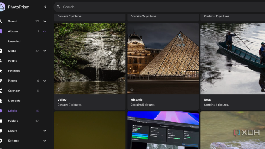This screenshot has width=265, height=149.
Task: Open the Calendar page
Action: [x=14, y=91]
